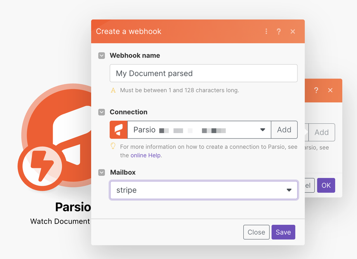
Task: Collapse the Webhook name section
Action: [x=102, y=56]
